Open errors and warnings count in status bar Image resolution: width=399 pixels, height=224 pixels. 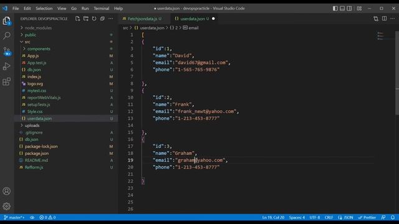click(x=47, y=217)
